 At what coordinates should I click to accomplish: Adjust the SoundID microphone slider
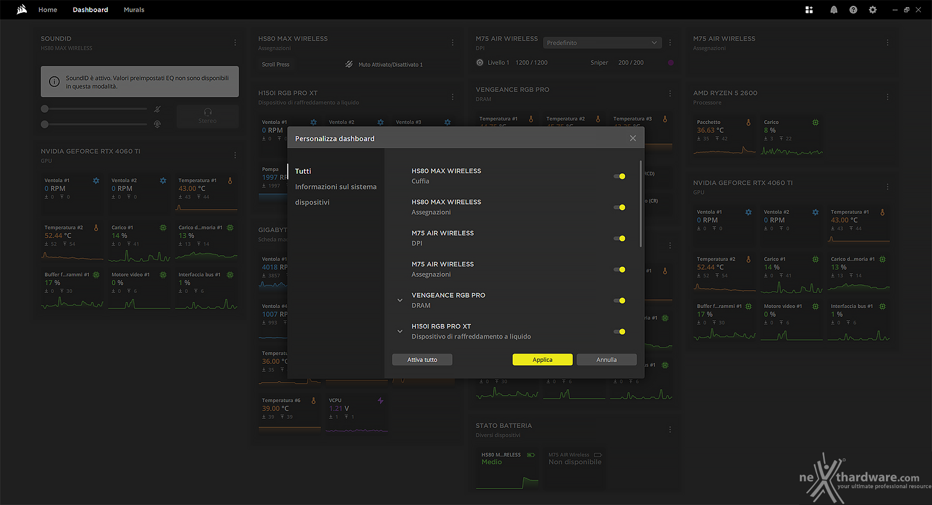pos(94,124)
